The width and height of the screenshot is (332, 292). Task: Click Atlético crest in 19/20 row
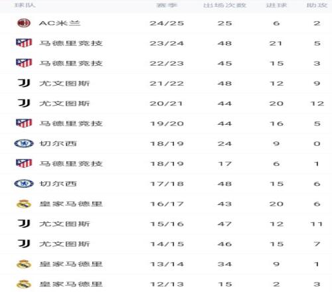pyautogui.click(x=24, y=123)
